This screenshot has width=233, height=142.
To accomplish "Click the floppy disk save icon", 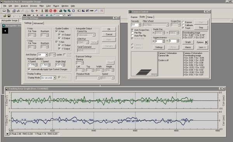I will tap(9, 16).
